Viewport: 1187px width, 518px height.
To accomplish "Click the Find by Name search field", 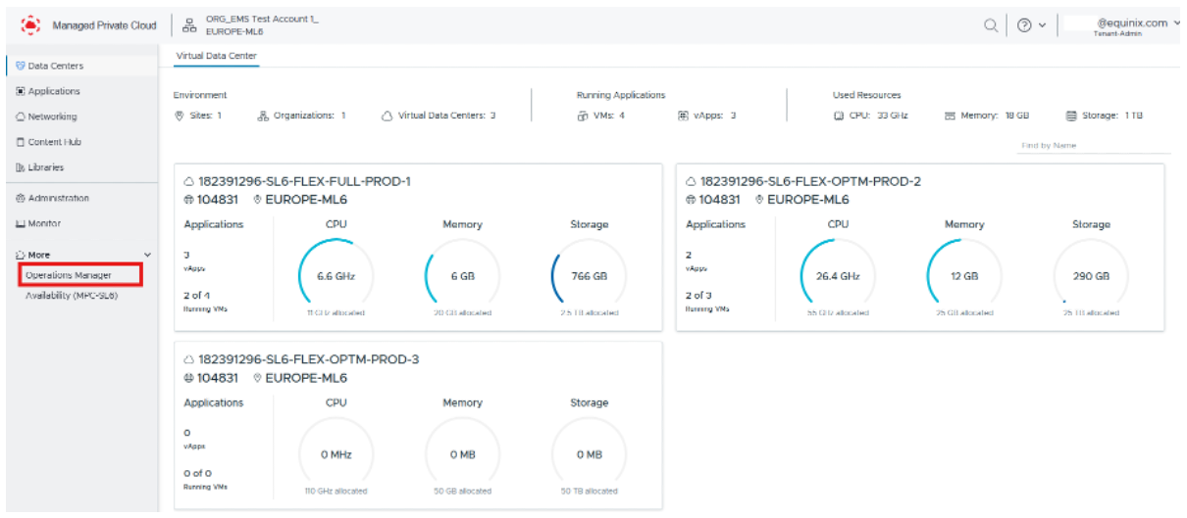I will point(1095,145).
